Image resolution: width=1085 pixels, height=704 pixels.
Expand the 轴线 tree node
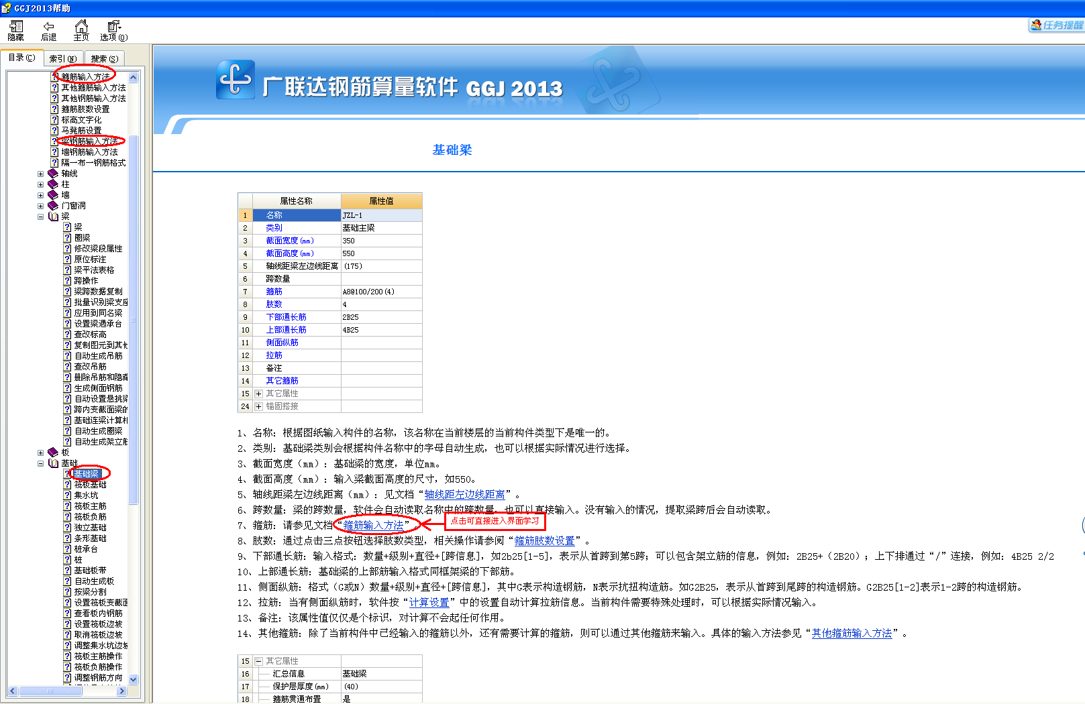click(41, 174)
